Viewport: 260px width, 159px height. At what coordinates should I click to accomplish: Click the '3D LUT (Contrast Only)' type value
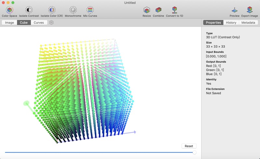(223, 37)
